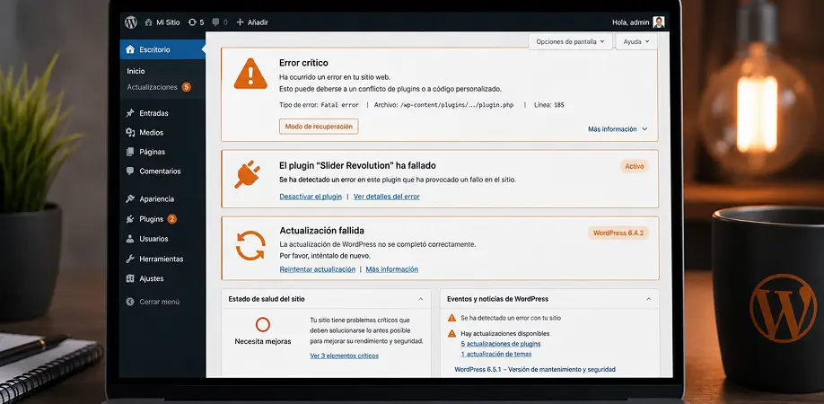
Task: Click the orange plug icon for Slider Revolution
Action: tap(247, 174)
